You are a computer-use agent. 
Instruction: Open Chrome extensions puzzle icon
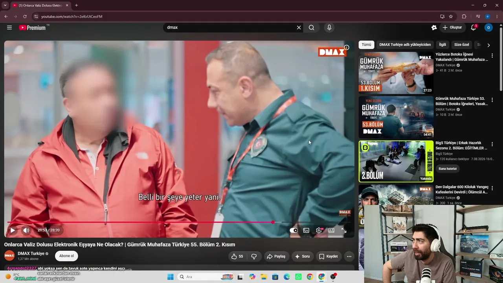(x=464, y=17)
